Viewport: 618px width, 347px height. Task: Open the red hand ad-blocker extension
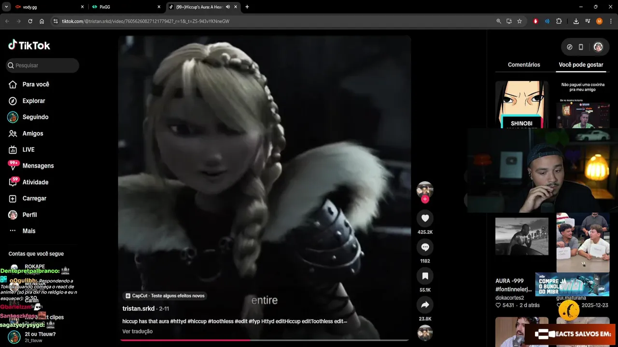[x=536, y=21]
